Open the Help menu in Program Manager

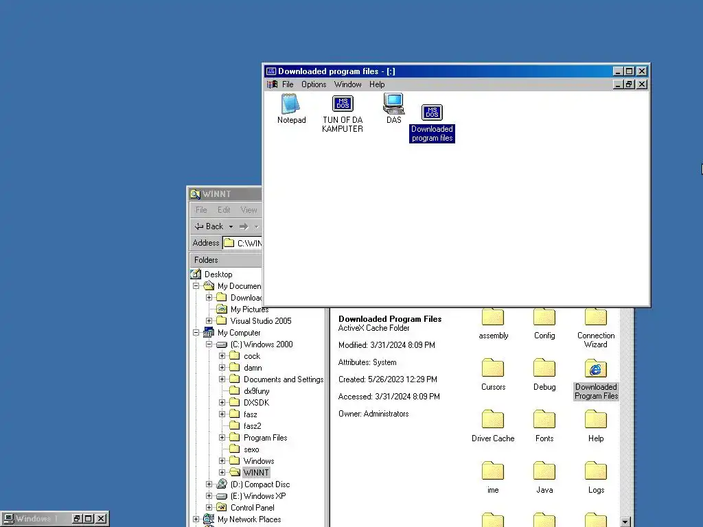[x=377, y=84]
